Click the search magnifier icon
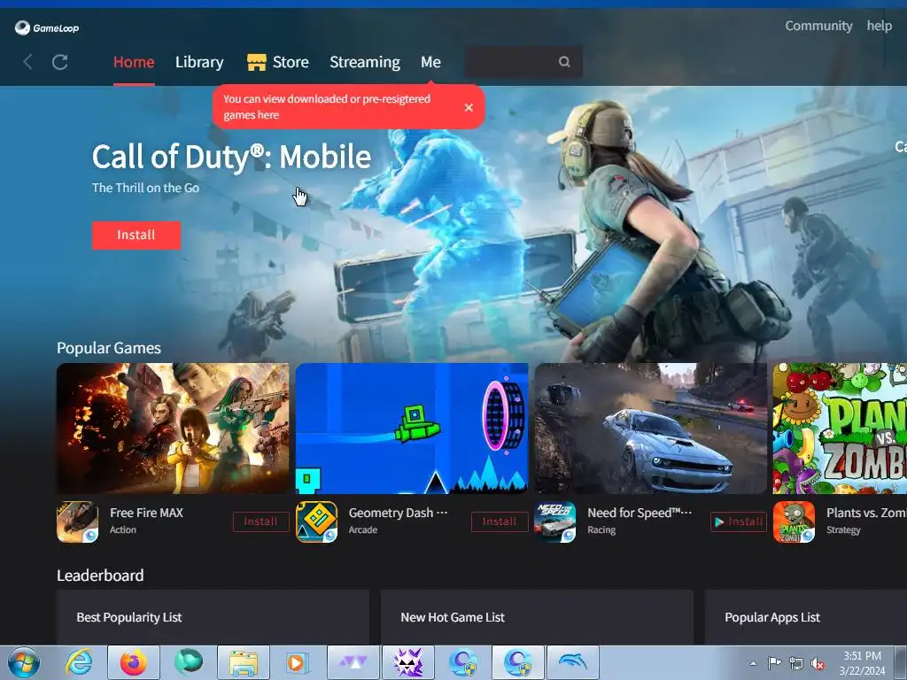 tap(564, 62)
